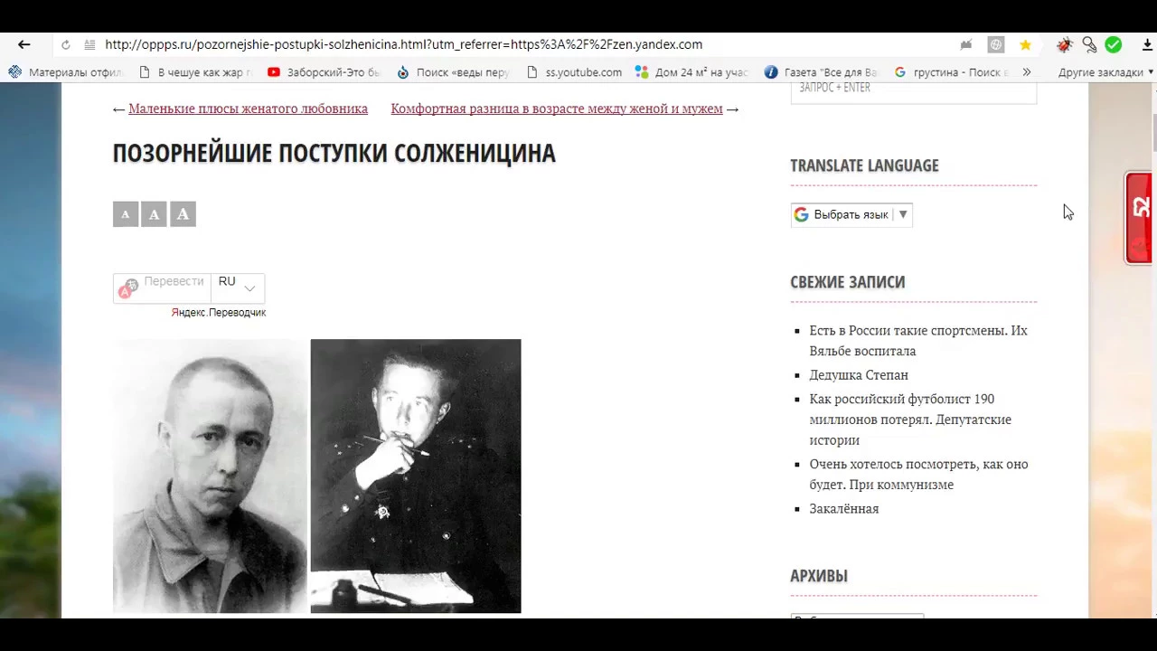Open bookmark 'Материалы отфил'
1157x651 pixels.
(65, 72)
